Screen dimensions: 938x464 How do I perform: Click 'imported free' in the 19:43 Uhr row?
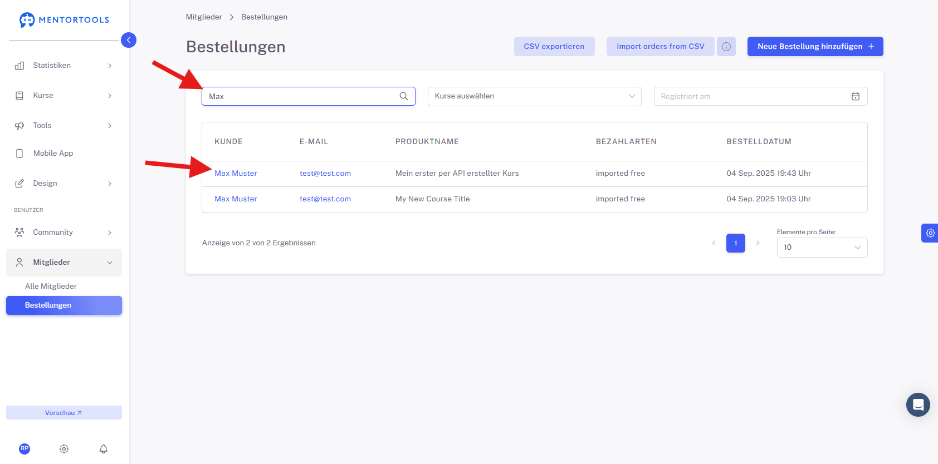pyautogui.click(x=621, y=174)
